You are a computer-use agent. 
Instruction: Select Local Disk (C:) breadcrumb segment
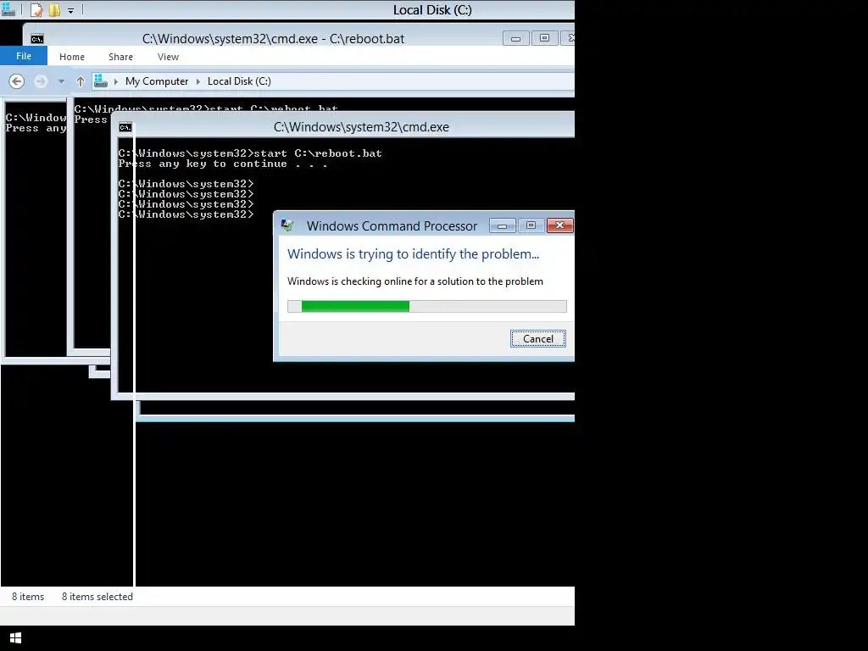pos(239,81)
